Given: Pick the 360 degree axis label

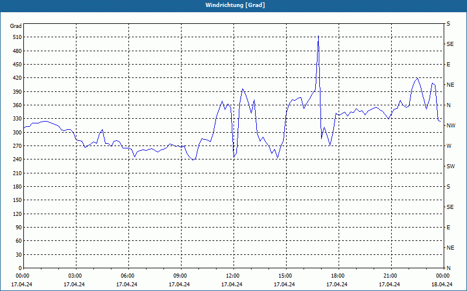Looking at the screenshot, I should [x=18, y=105].
